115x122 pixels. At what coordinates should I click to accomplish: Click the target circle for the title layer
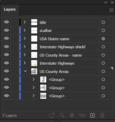tap(103, 22)
